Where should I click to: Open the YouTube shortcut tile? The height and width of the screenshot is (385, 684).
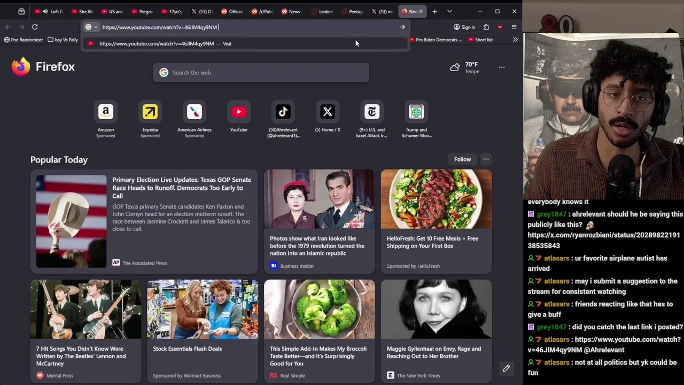tap(239, 117)
